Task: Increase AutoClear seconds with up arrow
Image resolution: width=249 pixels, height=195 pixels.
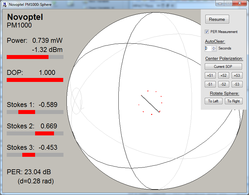Action: point(214,47)
